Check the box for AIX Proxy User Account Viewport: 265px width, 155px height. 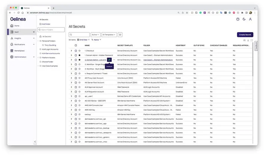(x=76, y=78)
